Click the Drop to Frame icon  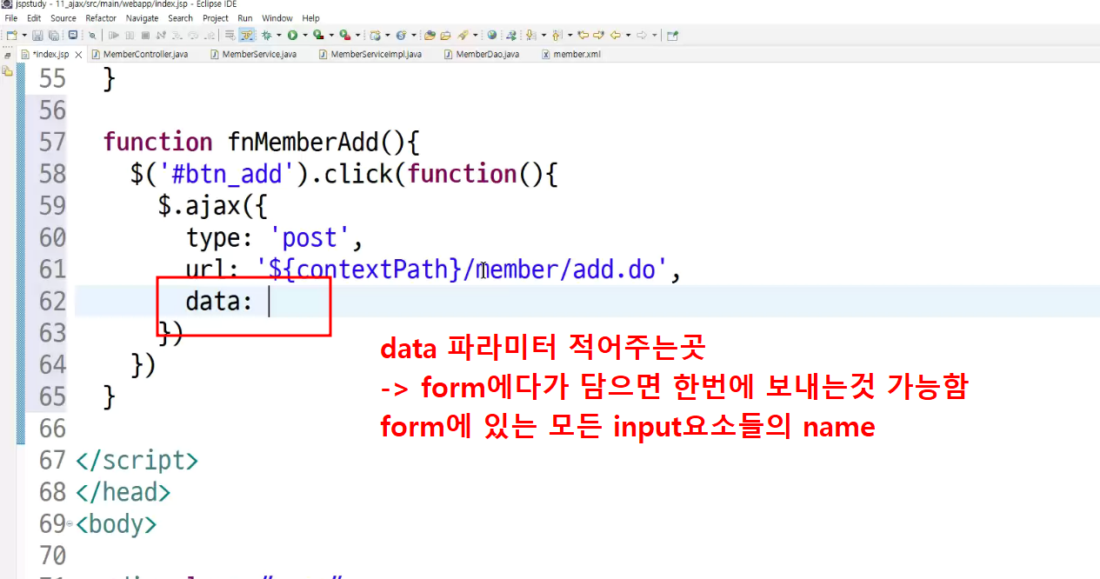click(x=229, y=36)
